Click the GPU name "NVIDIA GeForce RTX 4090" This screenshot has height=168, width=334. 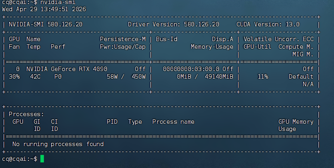tap(67, 69)
